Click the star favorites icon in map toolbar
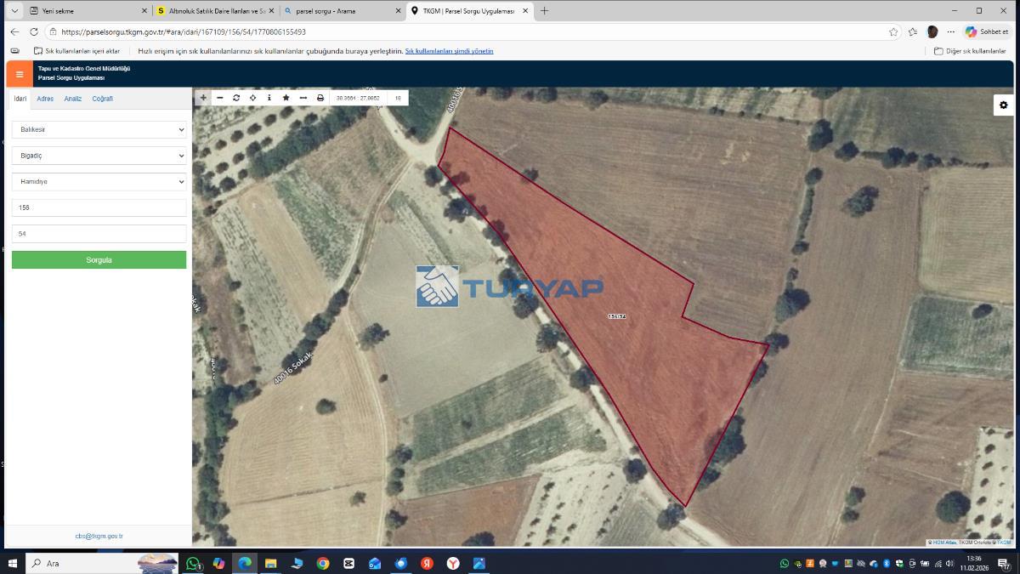This screenshot has height=574, width=1020. click(286, 98)
